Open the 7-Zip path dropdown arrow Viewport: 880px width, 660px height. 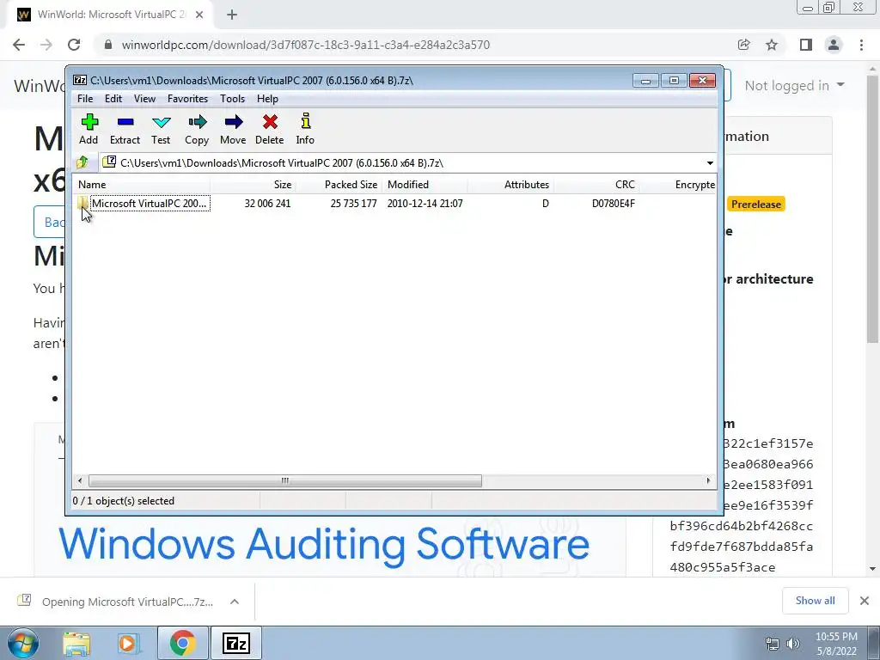710,162
